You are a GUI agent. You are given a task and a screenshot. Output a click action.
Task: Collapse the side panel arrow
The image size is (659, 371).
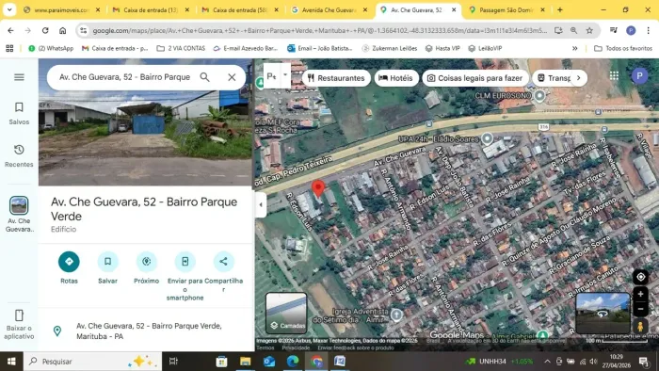pyautogui.click(x=261, y=204)
